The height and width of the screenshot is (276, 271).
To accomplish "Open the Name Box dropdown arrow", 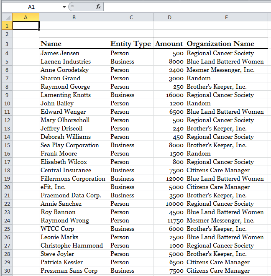I will (64, 7).
